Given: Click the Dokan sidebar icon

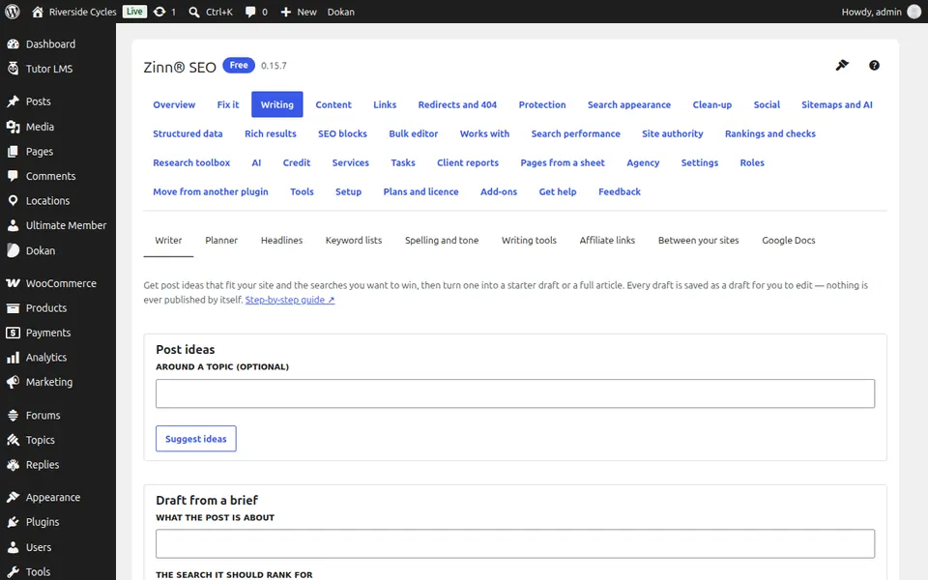Looking at the screenshot, I should 13,250.
